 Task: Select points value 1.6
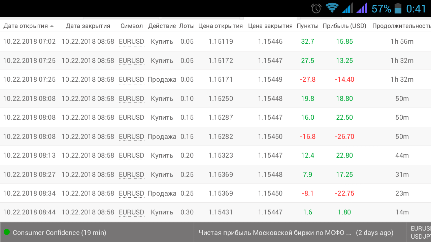click(308, 212)
